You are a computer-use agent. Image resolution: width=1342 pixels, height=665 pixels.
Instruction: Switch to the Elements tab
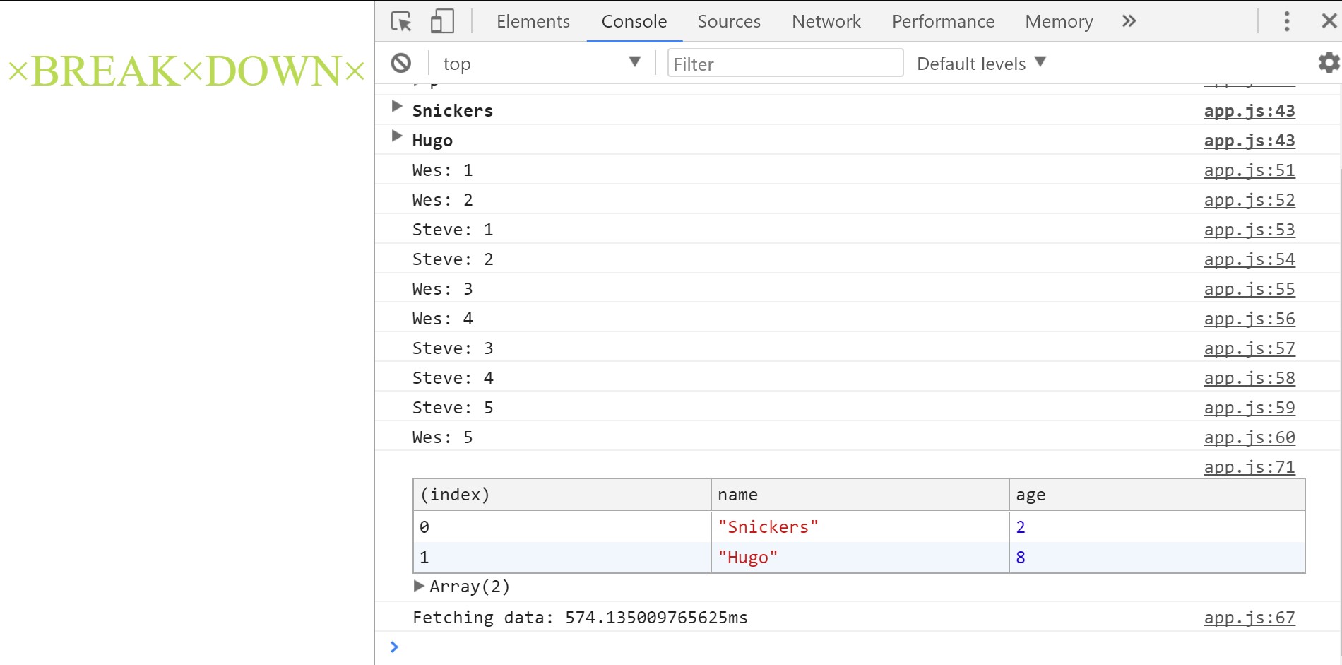point(533,21)
